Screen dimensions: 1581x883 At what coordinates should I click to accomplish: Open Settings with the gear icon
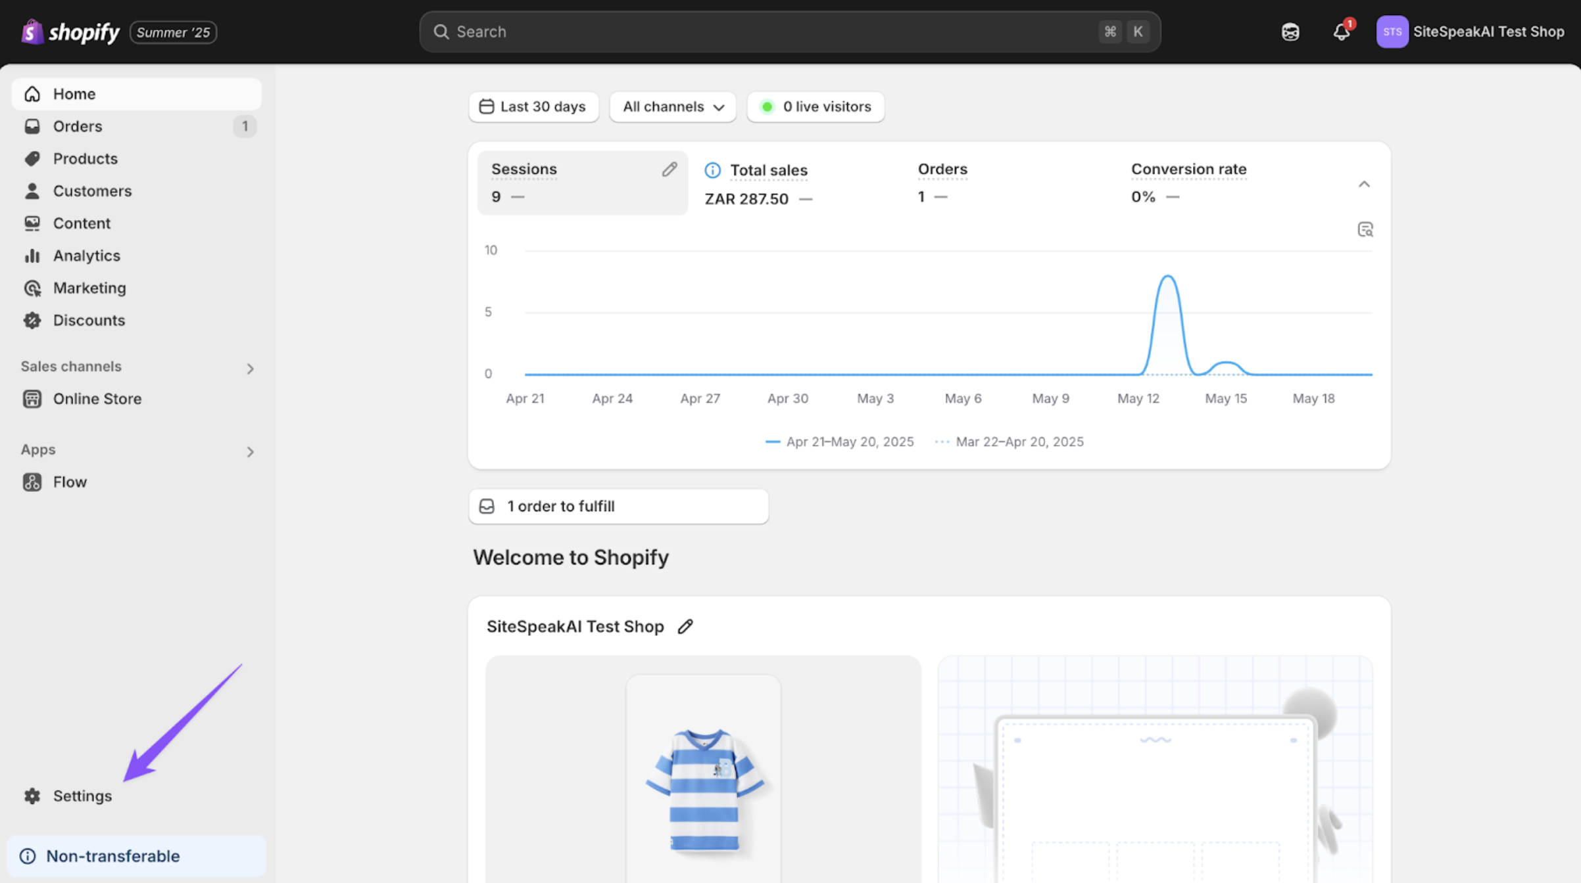(32, 796)
